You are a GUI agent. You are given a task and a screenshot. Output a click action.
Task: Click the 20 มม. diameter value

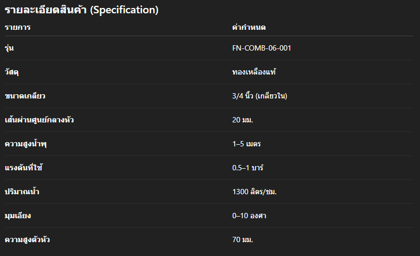click(242, 120)
